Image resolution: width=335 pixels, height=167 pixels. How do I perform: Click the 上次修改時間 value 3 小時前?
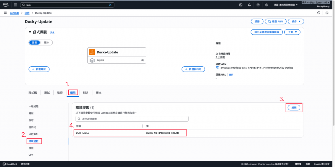click(220, 58)
